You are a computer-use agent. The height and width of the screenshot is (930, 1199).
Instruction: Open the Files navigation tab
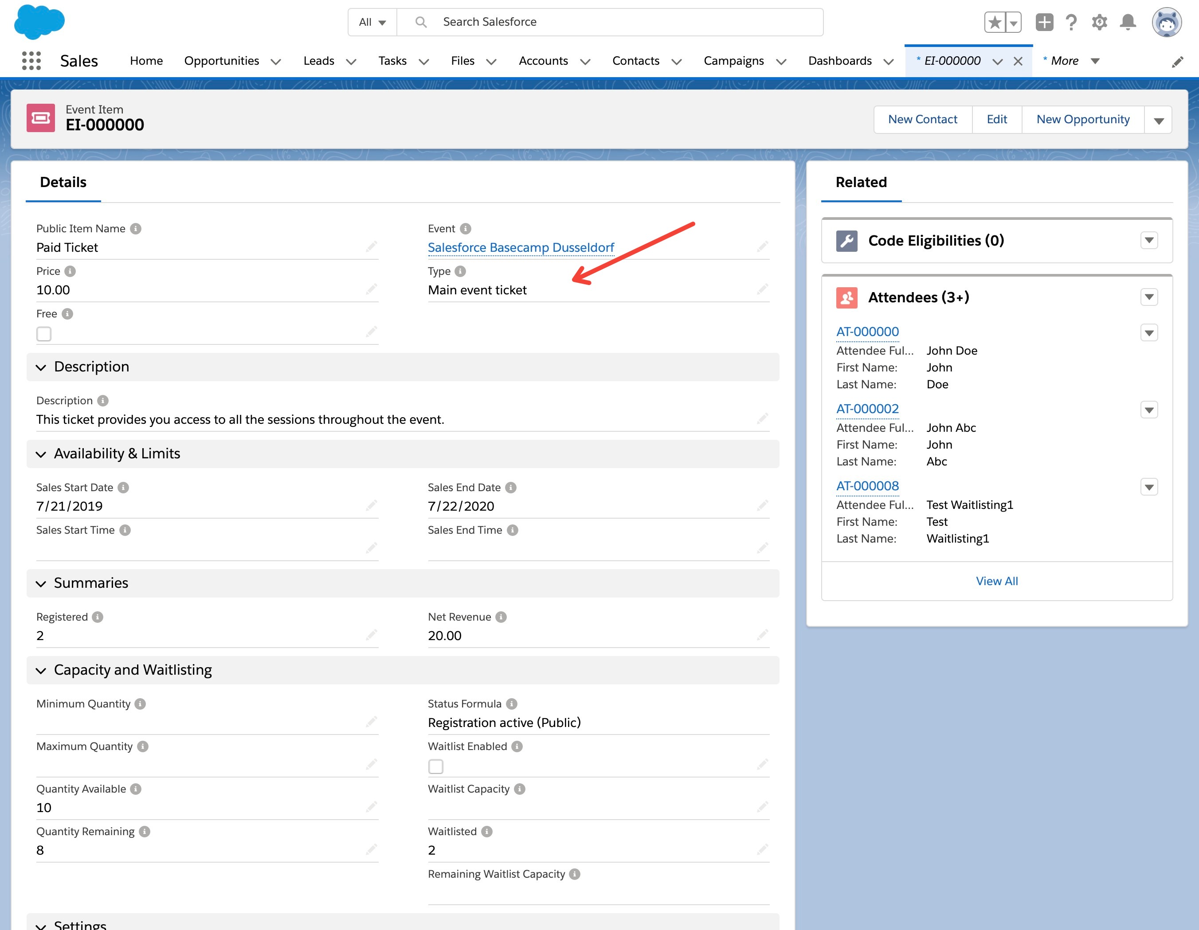pyautogui.click(x=463, y=61)
